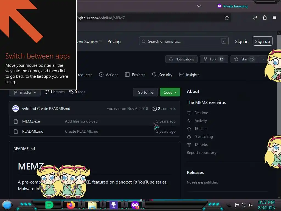This screenshot has height=211, width=281.
Task: Open the Action Center flag icon
Action: pyautogui.click(x=237, y=205)
